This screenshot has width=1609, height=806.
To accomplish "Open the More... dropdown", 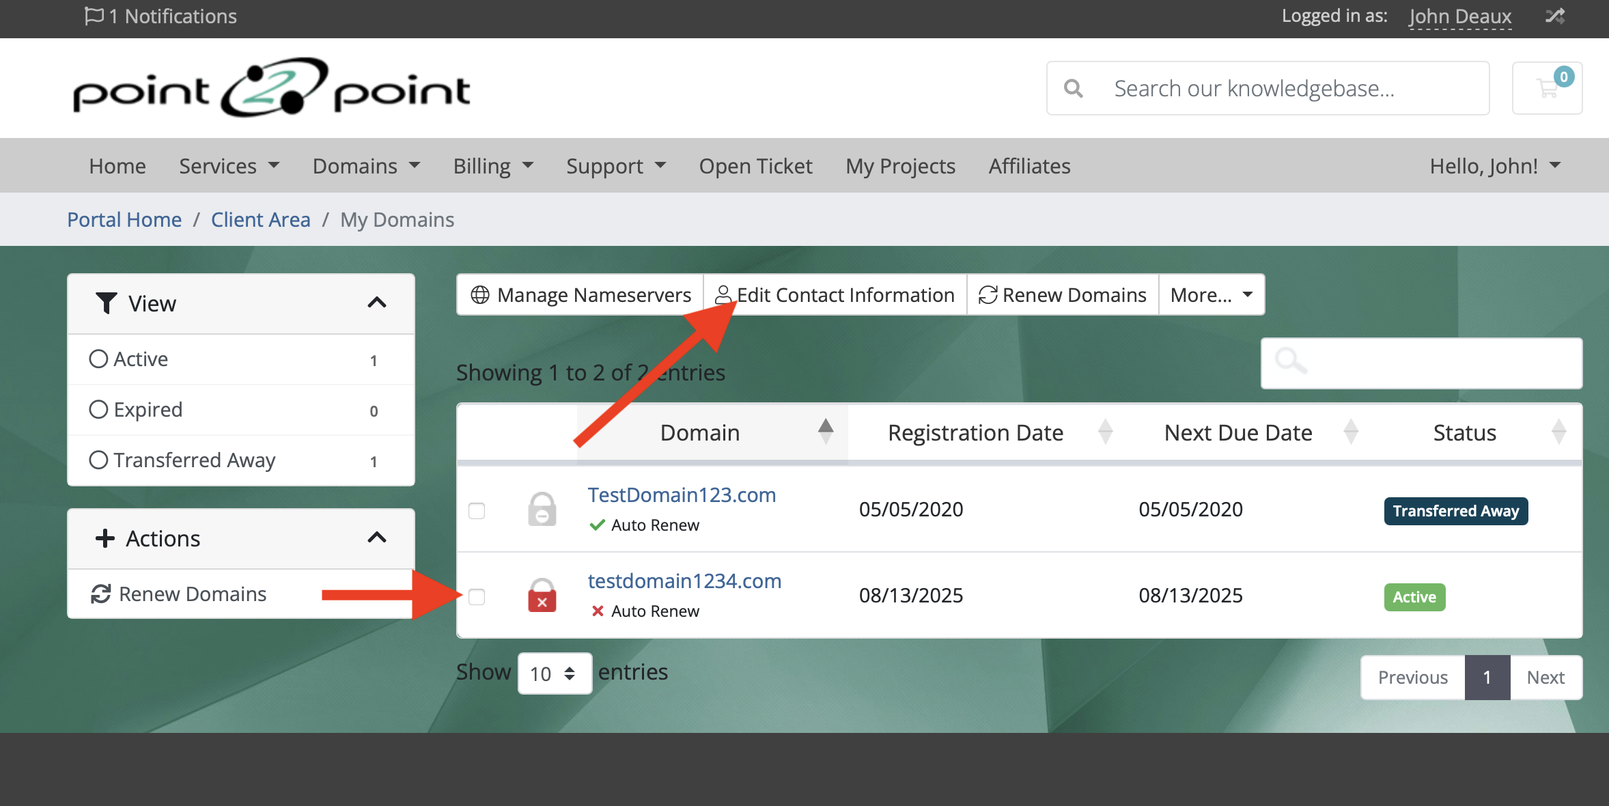I will (1212, 295).
